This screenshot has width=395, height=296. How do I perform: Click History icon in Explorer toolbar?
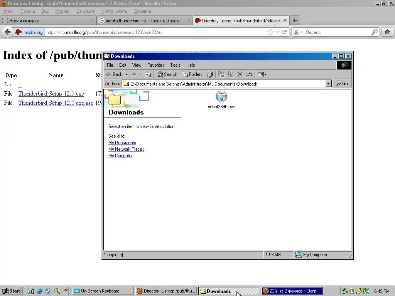[x=210, y=74]
